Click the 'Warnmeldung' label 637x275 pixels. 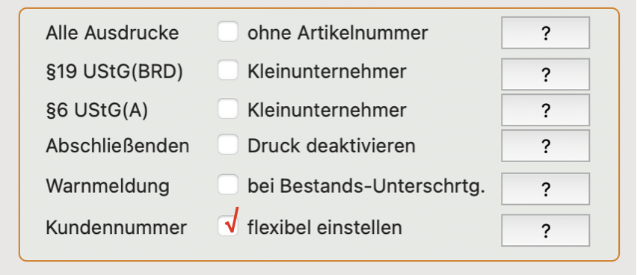[x=108, y=186]
